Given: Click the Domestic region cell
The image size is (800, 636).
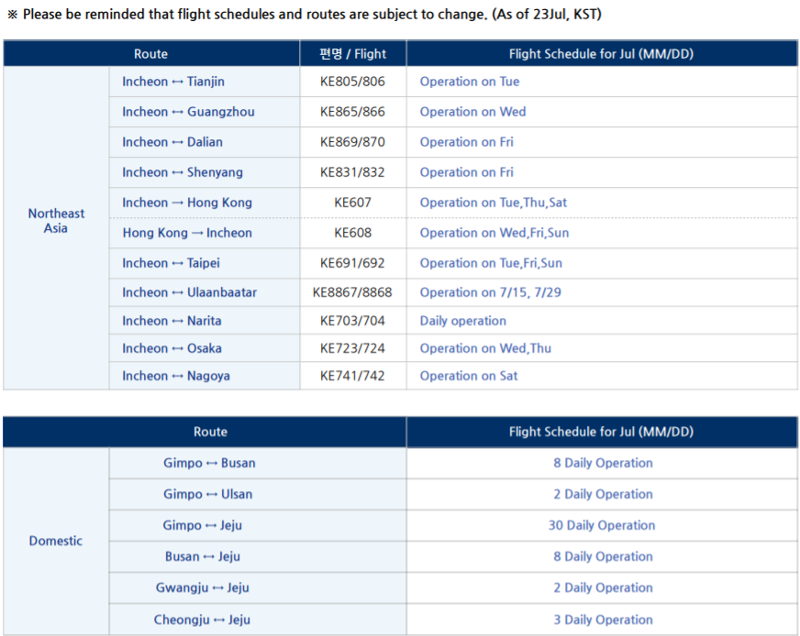Looking at the screenshot, I should tap(56, 541).
